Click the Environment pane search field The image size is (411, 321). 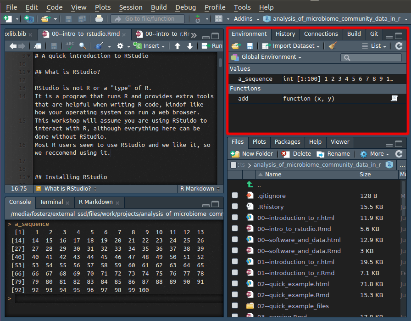[371, 57]
